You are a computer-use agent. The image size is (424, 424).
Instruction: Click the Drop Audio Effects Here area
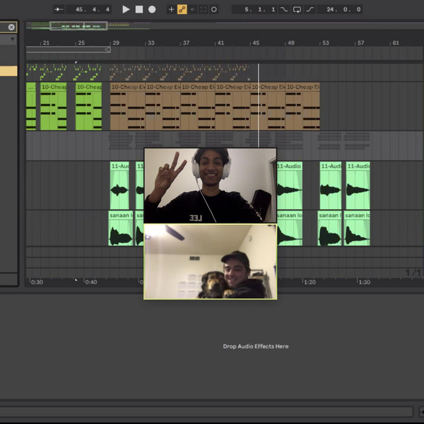pyautogui.click(x=255, y=346)
